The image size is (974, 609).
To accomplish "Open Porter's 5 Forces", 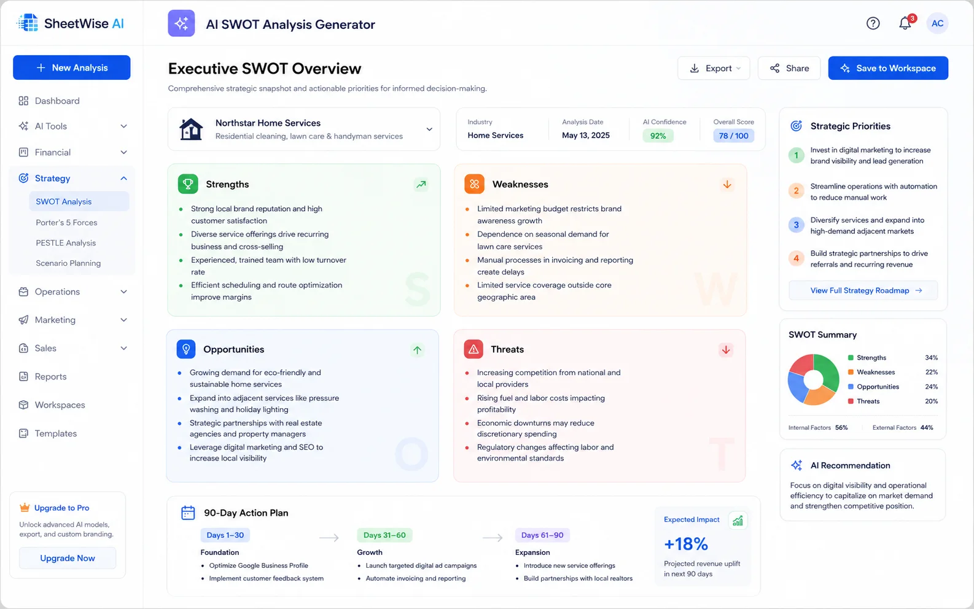I will tap(66, 222).
